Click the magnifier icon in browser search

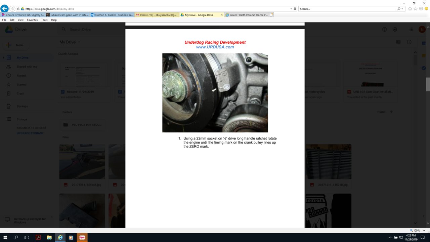(x=399, y=9)
